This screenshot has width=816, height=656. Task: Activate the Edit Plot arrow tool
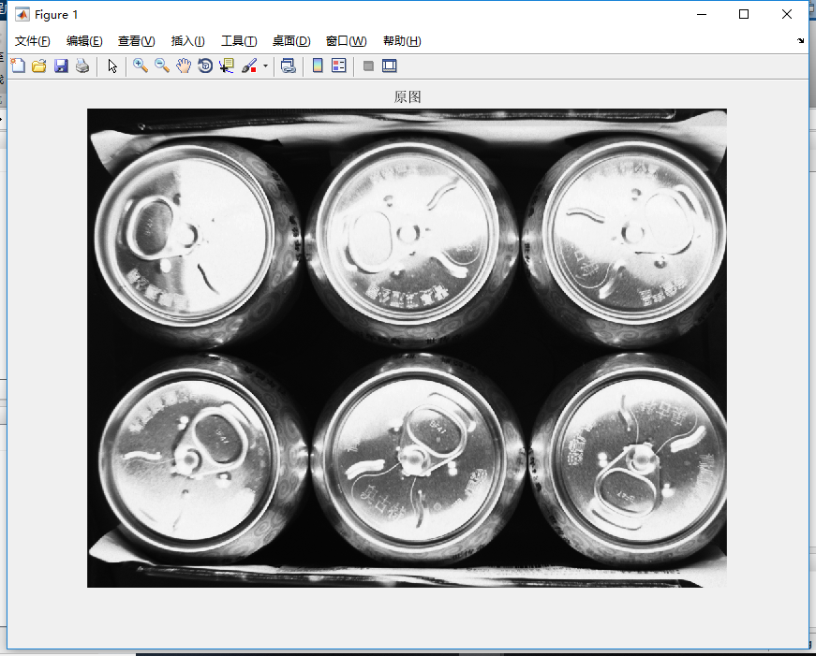coord(112,66)
